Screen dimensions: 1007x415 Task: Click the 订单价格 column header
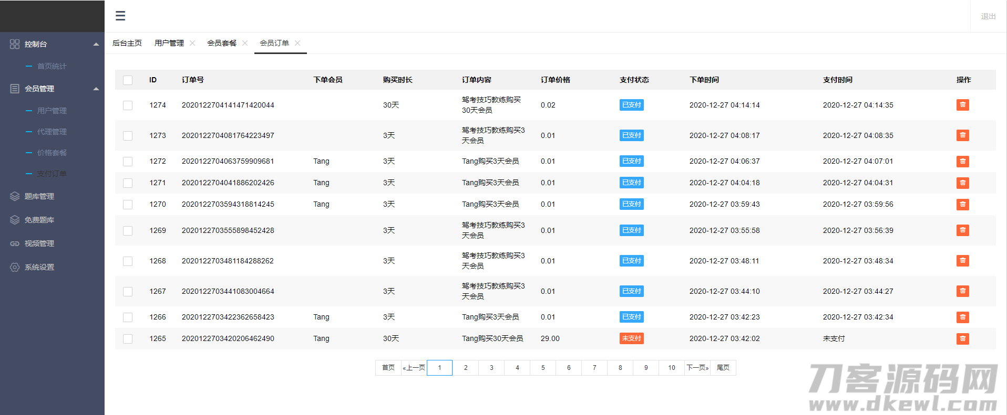click(556, 80)
